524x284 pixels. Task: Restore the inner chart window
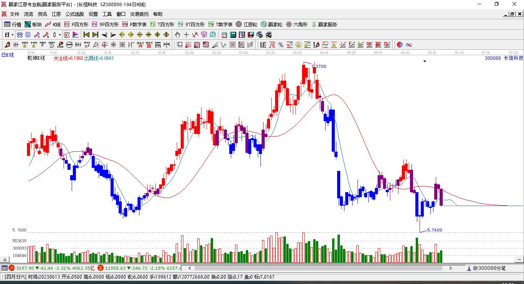pos(512,14)
